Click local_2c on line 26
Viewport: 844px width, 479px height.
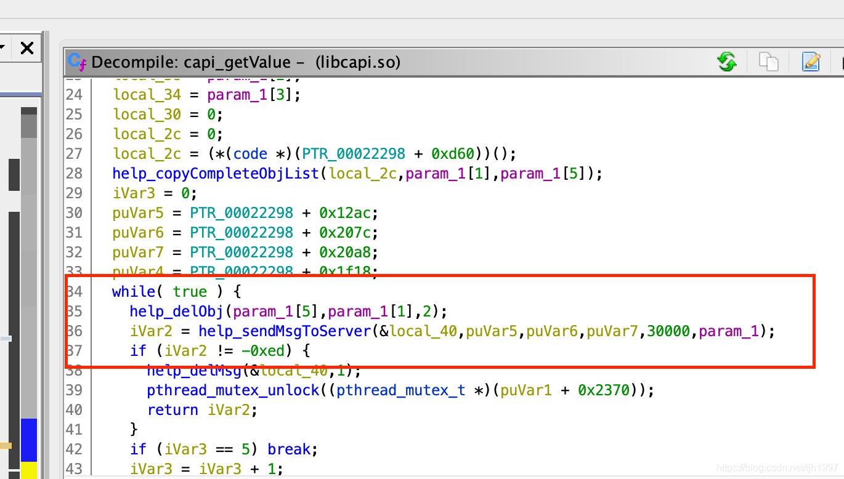click(x=147, y=134)
